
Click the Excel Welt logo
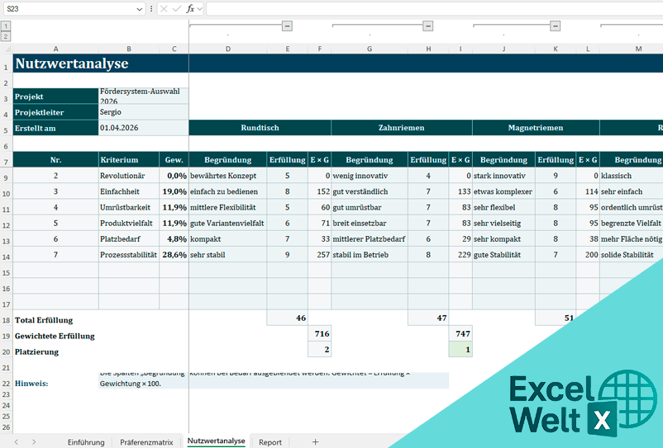click(569, 404)
